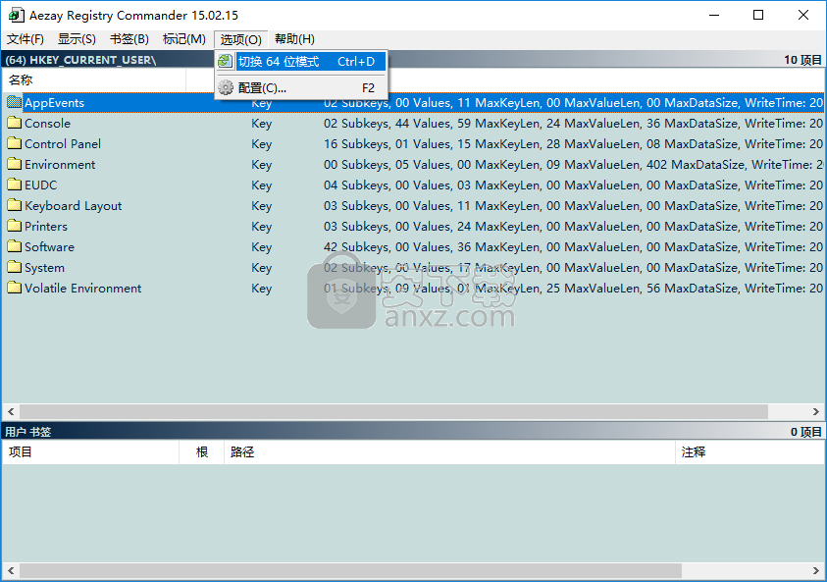Click the registry list right scroll arrow
827x582 pixels.
(815, 411)
